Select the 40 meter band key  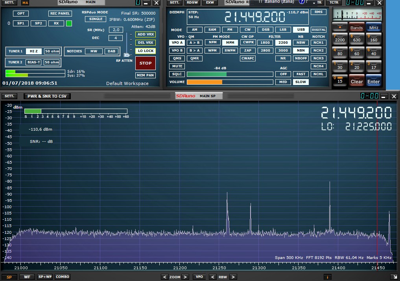coord(374,53)
